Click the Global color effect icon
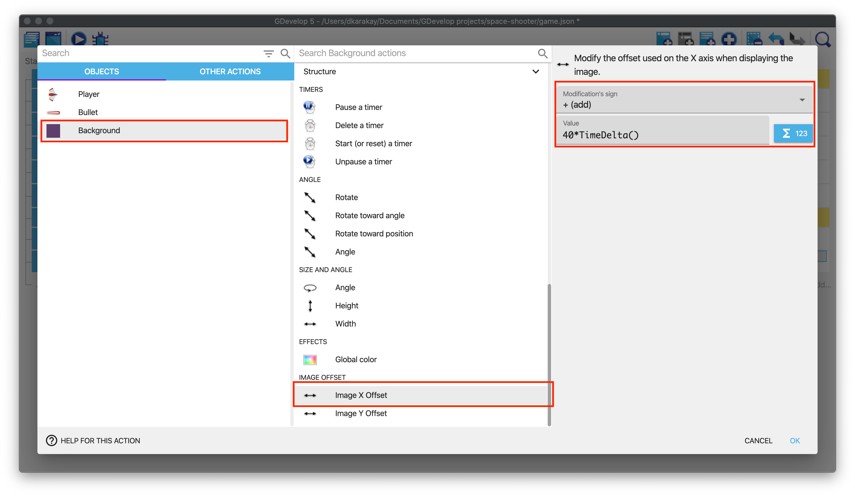855x496 pixels. tap(310, 360)
